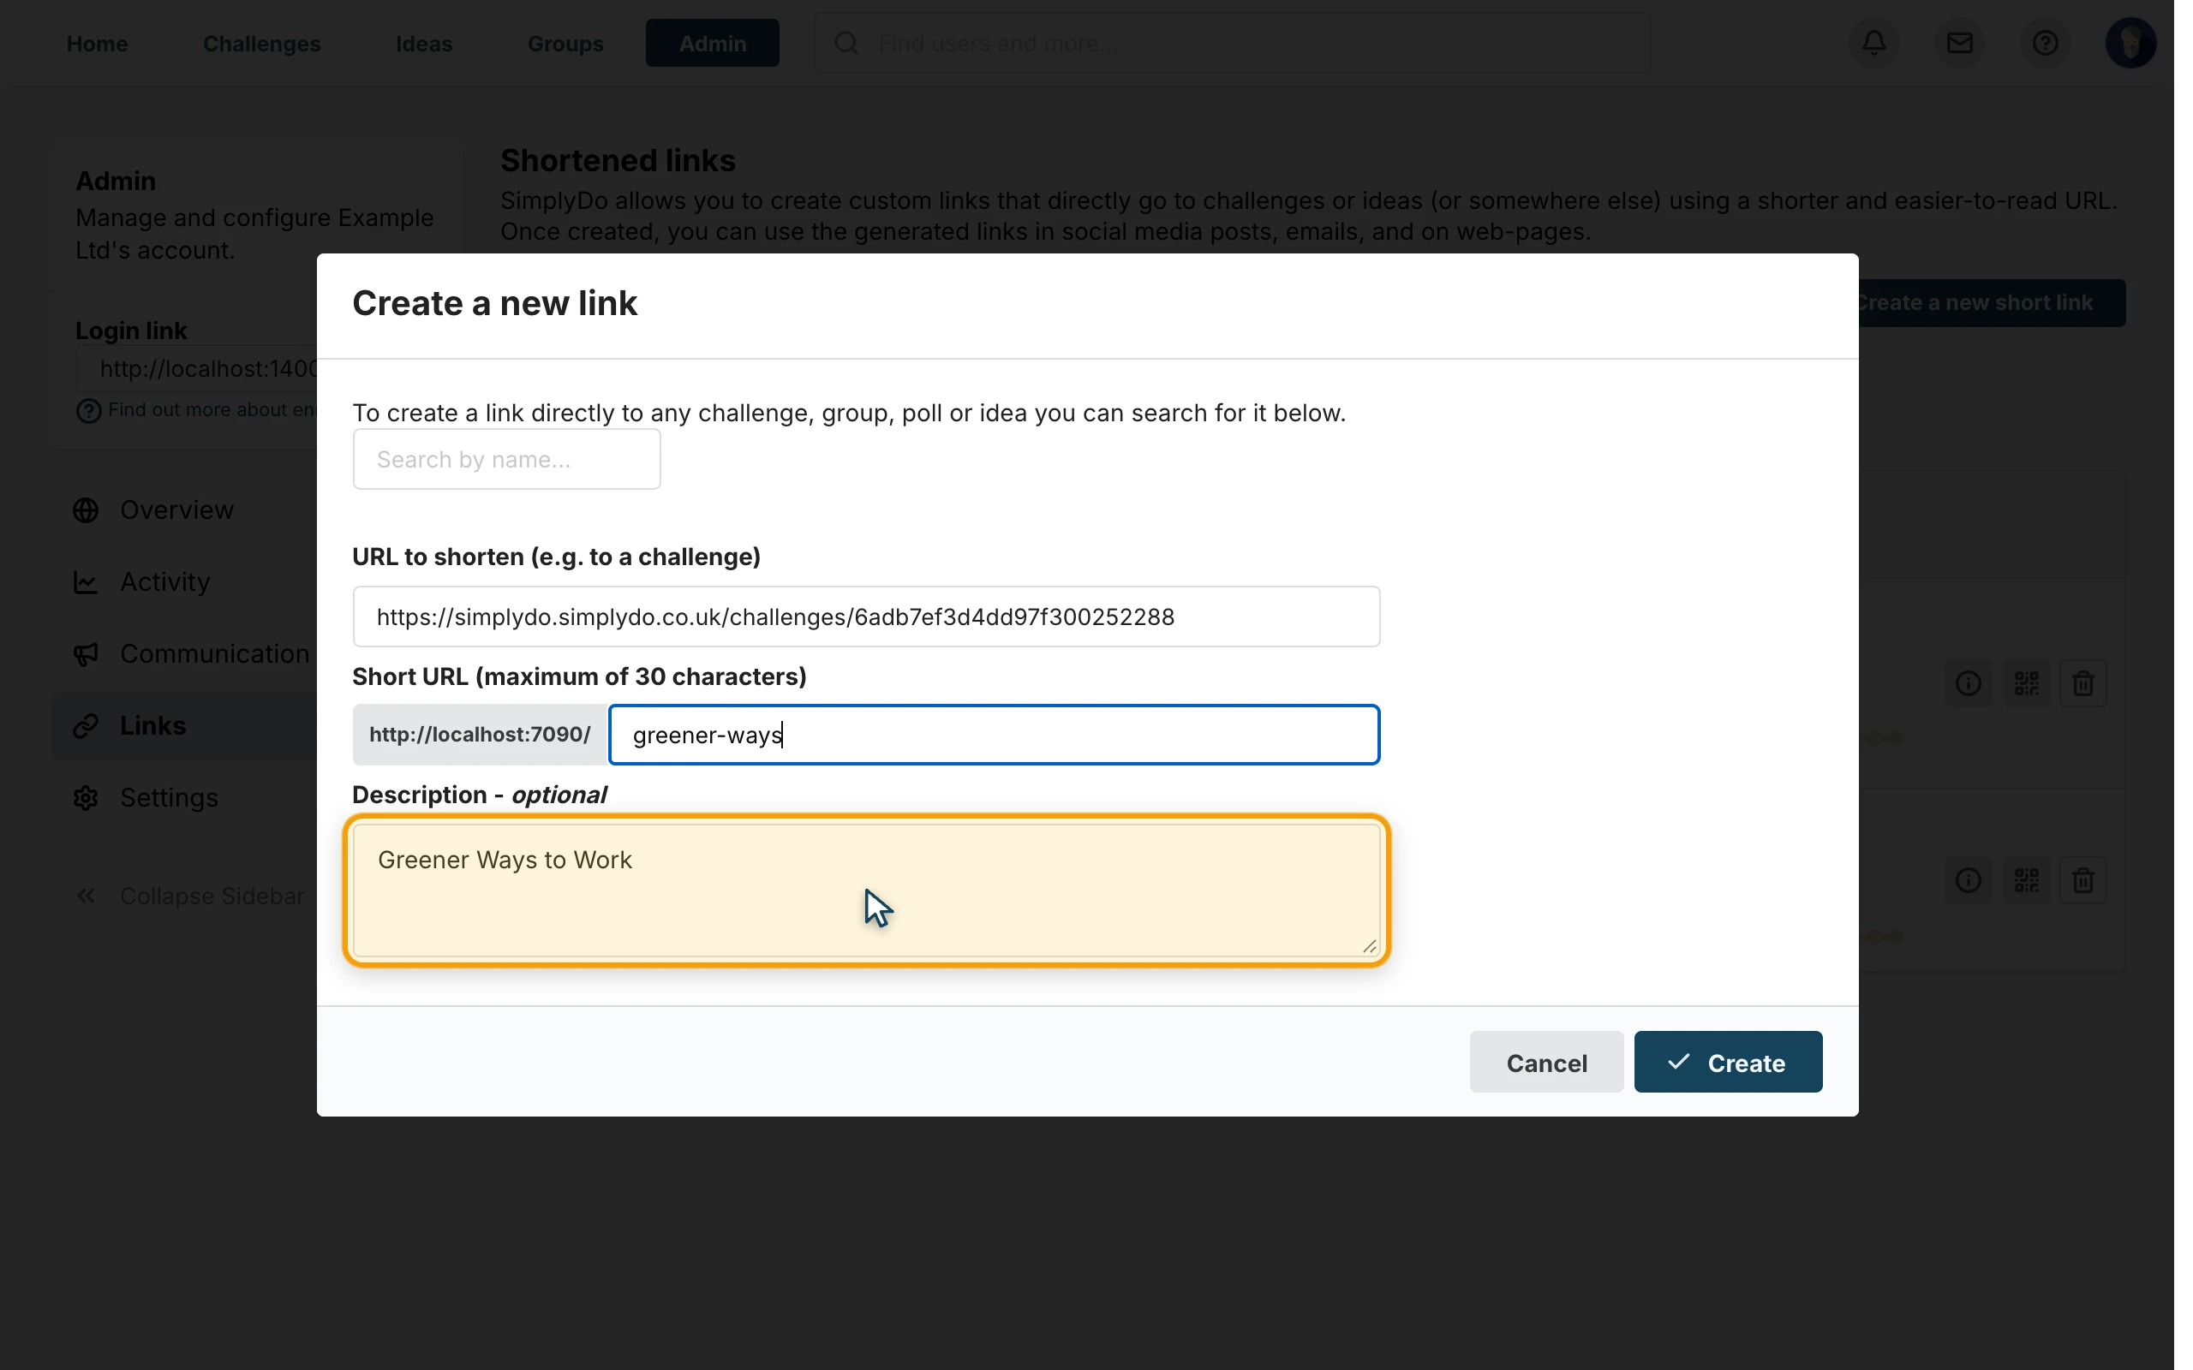This screenshot has width=2193, height=1370.
Task: Click the description textarea resize handle
Action: coord(1368,946)
